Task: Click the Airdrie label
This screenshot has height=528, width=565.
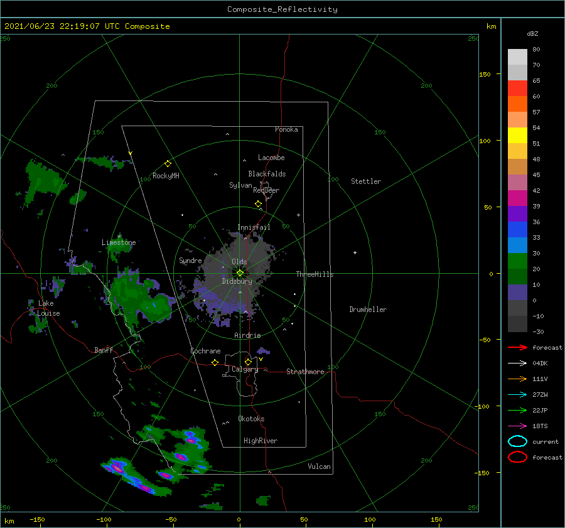Action: click(247, 335)
